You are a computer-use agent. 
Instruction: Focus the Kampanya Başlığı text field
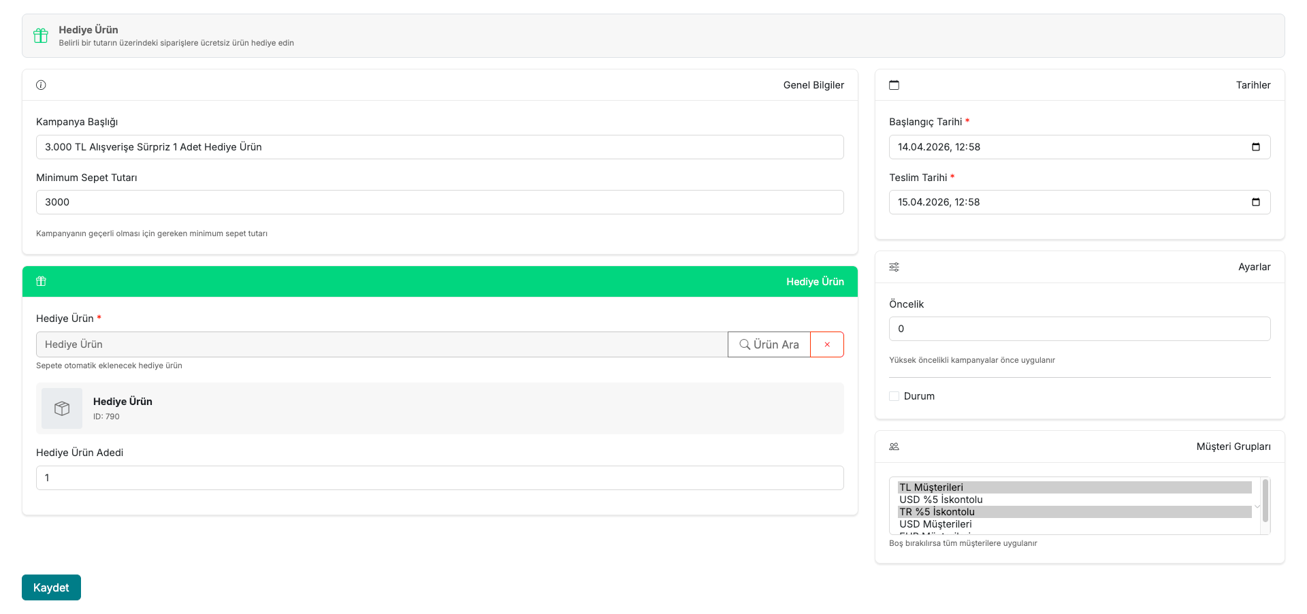click(x=440, y=147)
